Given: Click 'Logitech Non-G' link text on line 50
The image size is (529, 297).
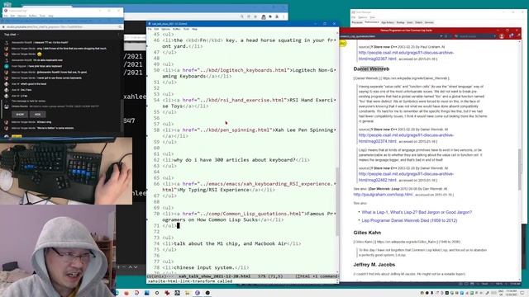Looking at the screenshot, I should click(312, 70).
